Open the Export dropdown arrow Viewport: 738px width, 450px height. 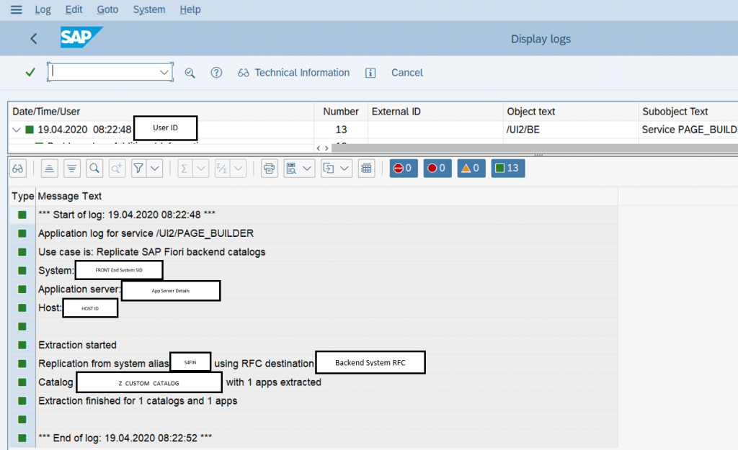(344, 168)
